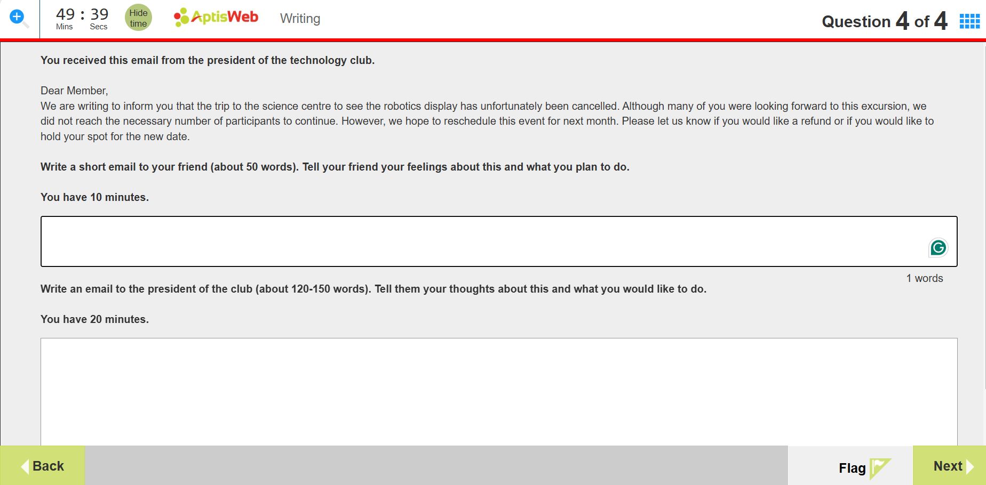
Task: Click the technology club president email heading
Action: coord(208,60)
